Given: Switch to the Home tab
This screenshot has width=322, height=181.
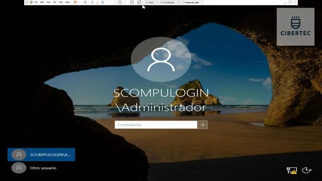Looking at the screenshot, I should tap(151, 3).
